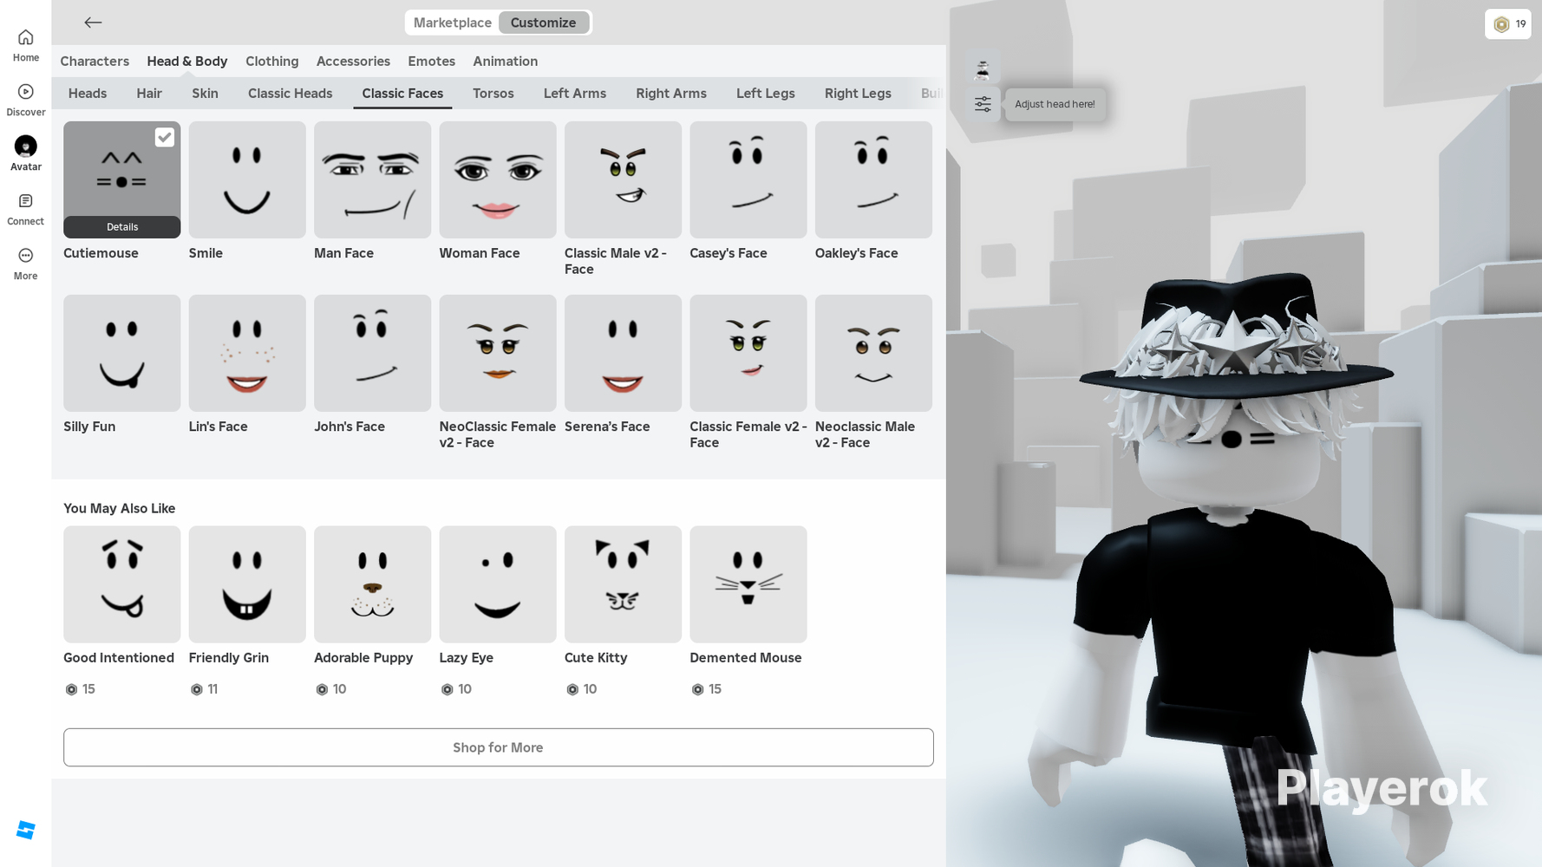View the Cute Kitty face item

tap(623, 584)
